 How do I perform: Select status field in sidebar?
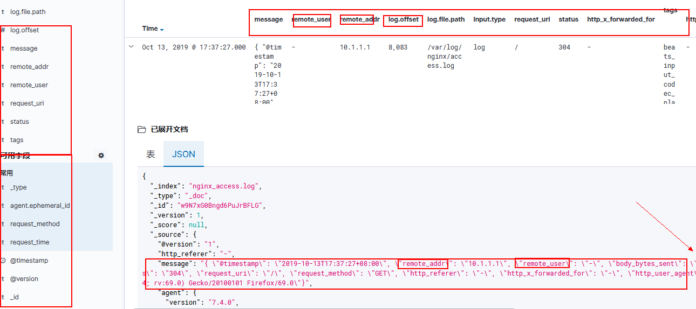tap(19, 122)
